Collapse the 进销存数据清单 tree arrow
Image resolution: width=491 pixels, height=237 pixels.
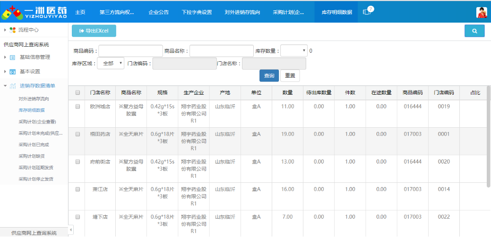[x=5, y=86]
